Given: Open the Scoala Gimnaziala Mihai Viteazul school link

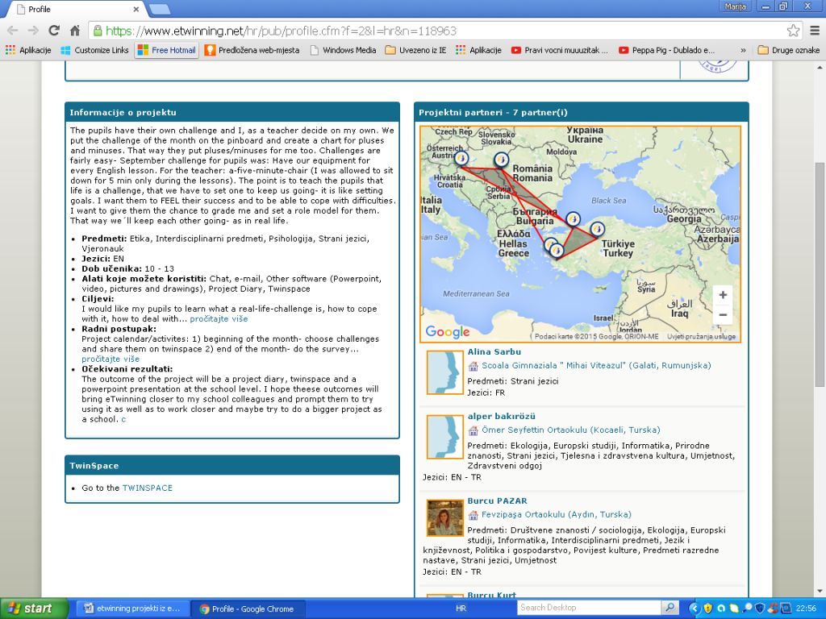Looking at the screenshot, I should pos(596,365).
